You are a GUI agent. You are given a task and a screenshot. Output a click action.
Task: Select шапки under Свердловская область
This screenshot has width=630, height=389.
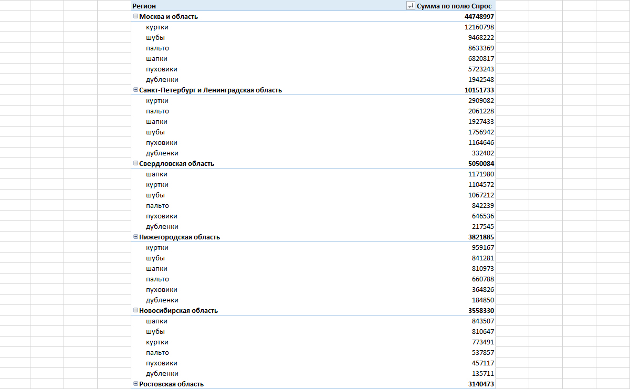(x=157, y=174)
